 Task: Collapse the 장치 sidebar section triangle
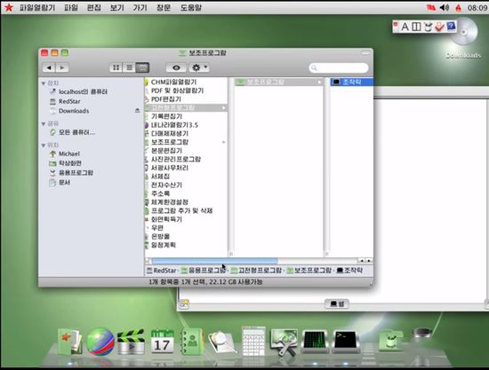[44, 83]
